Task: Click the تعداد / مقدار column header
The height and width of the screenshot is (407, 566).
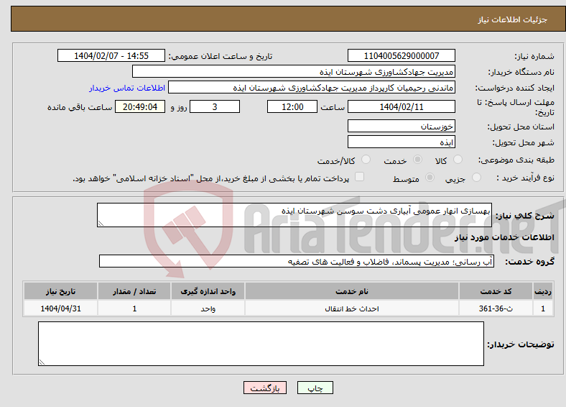Action: click(134, 291)
